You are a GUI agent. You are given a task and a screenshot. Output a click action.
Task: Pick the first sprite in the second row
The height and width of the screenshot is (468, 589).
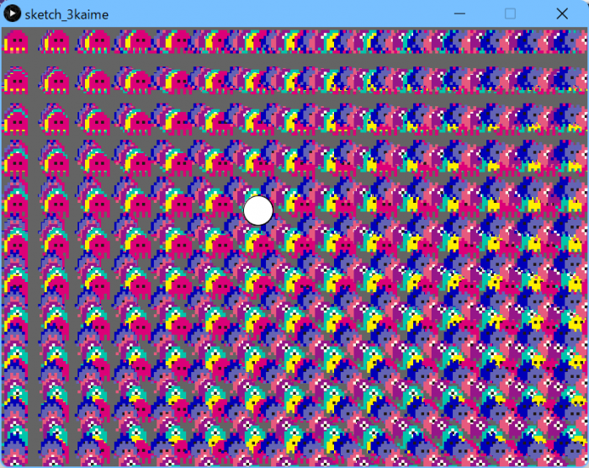16,81
